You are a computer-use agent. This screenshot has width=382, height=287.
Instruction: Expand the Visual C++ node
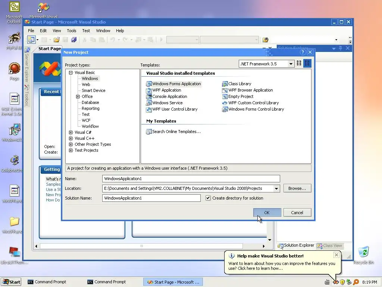click(x=71, y=138)
